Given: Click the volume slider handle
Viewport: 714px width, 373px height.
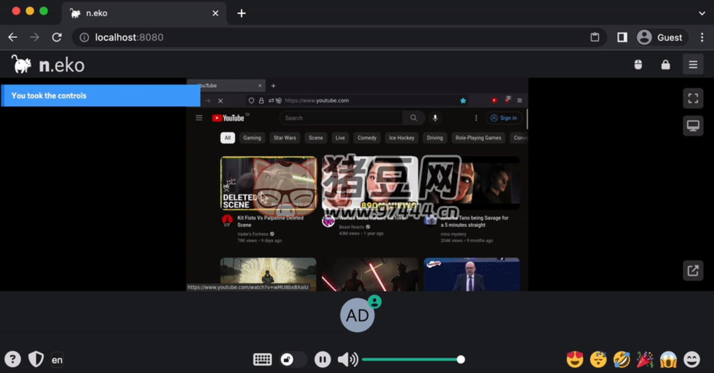Looking at the screenshot, I should click(x=460, y=360).
